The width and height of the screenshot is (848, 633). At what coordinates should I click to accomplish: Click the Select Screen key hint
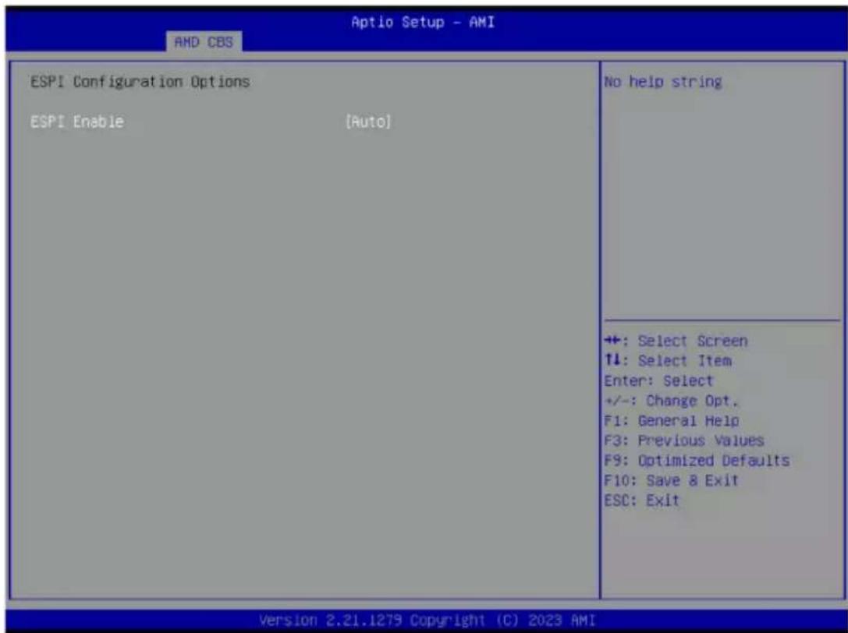tap(676, 341)
